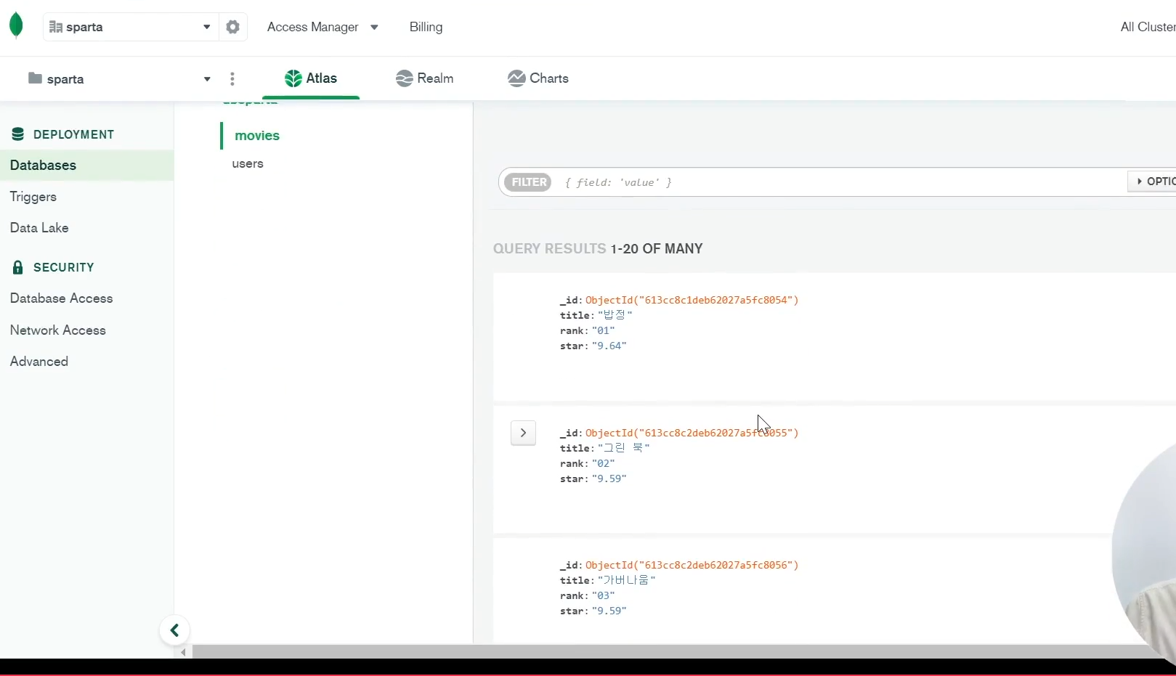Click the title value 가버나움

[x=627, y=580]
